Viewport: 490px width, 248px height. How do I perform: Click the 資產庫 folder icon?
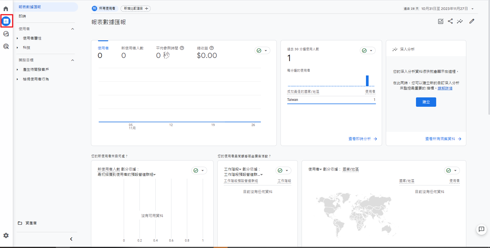tap(20, 223)
